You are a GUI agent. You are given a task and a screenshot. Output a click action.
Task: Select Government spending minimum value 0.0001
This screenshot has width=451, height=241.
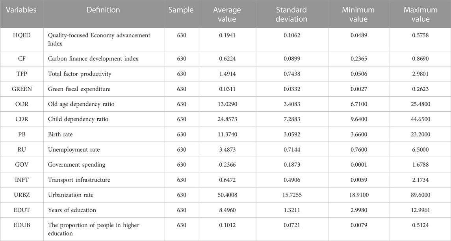pyautogui.click(x=358, y=165)
